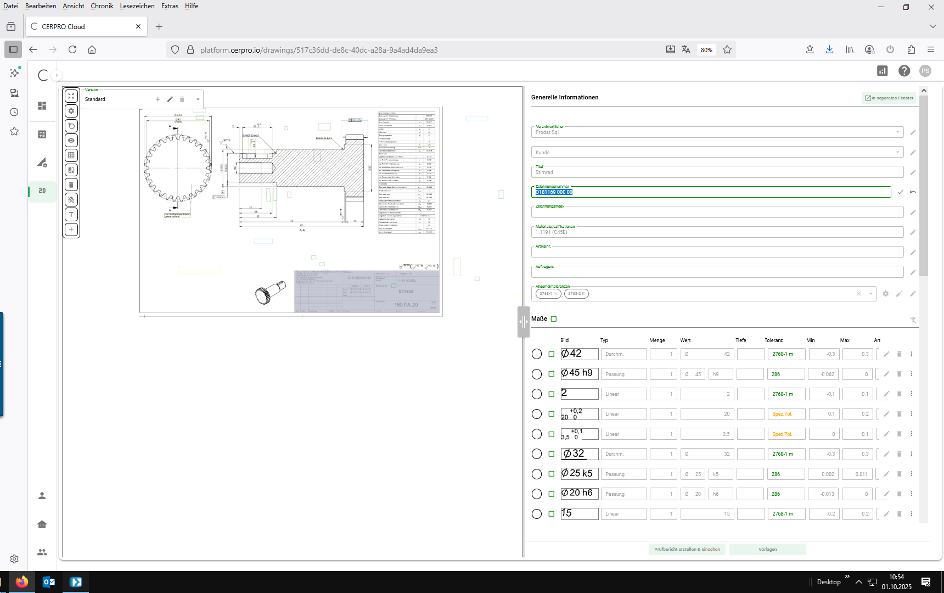Screen dimensions: 944x593
Task: Click the fit-to-view icon in drawing toolbar
Action: tap(71, 96)
